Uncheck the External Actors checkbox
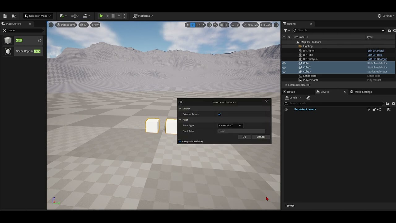Screen dimensions: 396x223 tap(219, 114)
